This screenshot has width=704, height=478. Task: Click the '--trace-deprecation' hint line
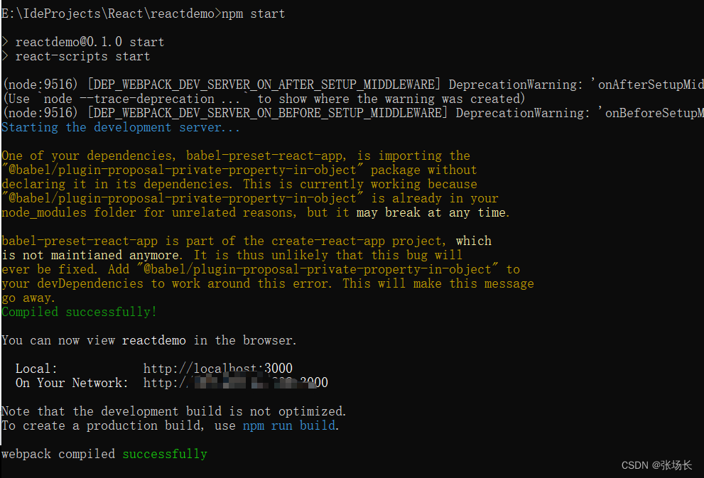(x=264, y=99)
